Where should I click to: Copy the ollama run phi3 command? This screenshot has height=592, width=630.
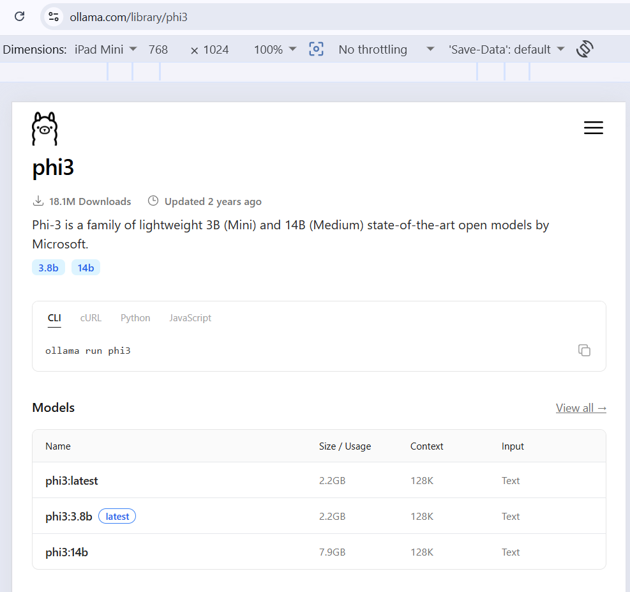584,351
